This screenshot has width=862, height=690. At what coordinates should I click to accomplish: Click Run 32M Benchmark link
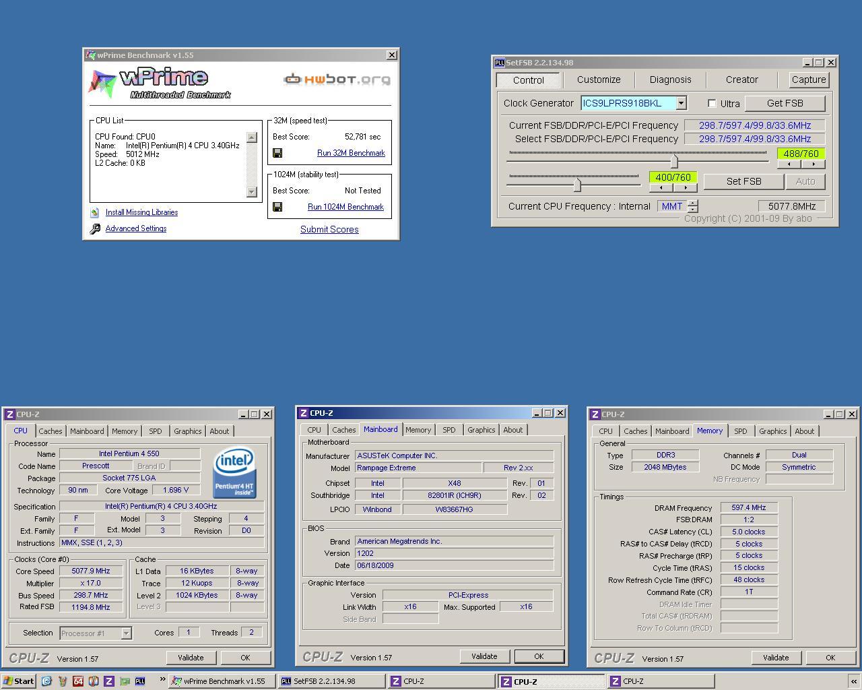tap(351, 153)
